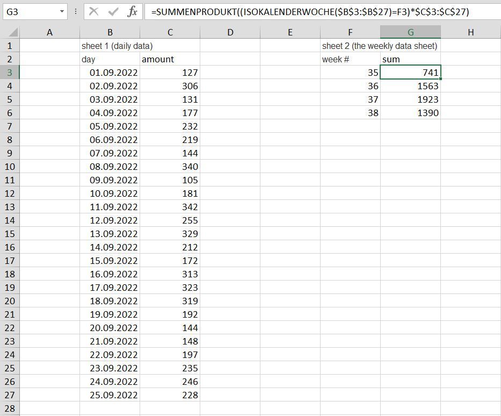The width and height of the screenshot is (501, 416).
Task: Select week number cell 37
Action: pos(350,99)
